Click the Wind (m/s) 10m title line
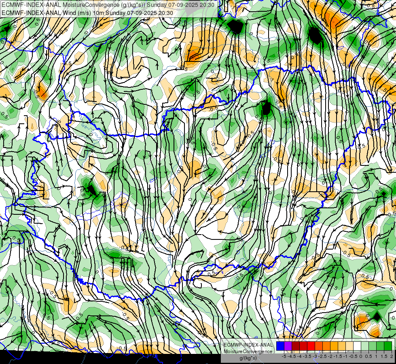This screenshot has width=396, height=364. (87, 13)
